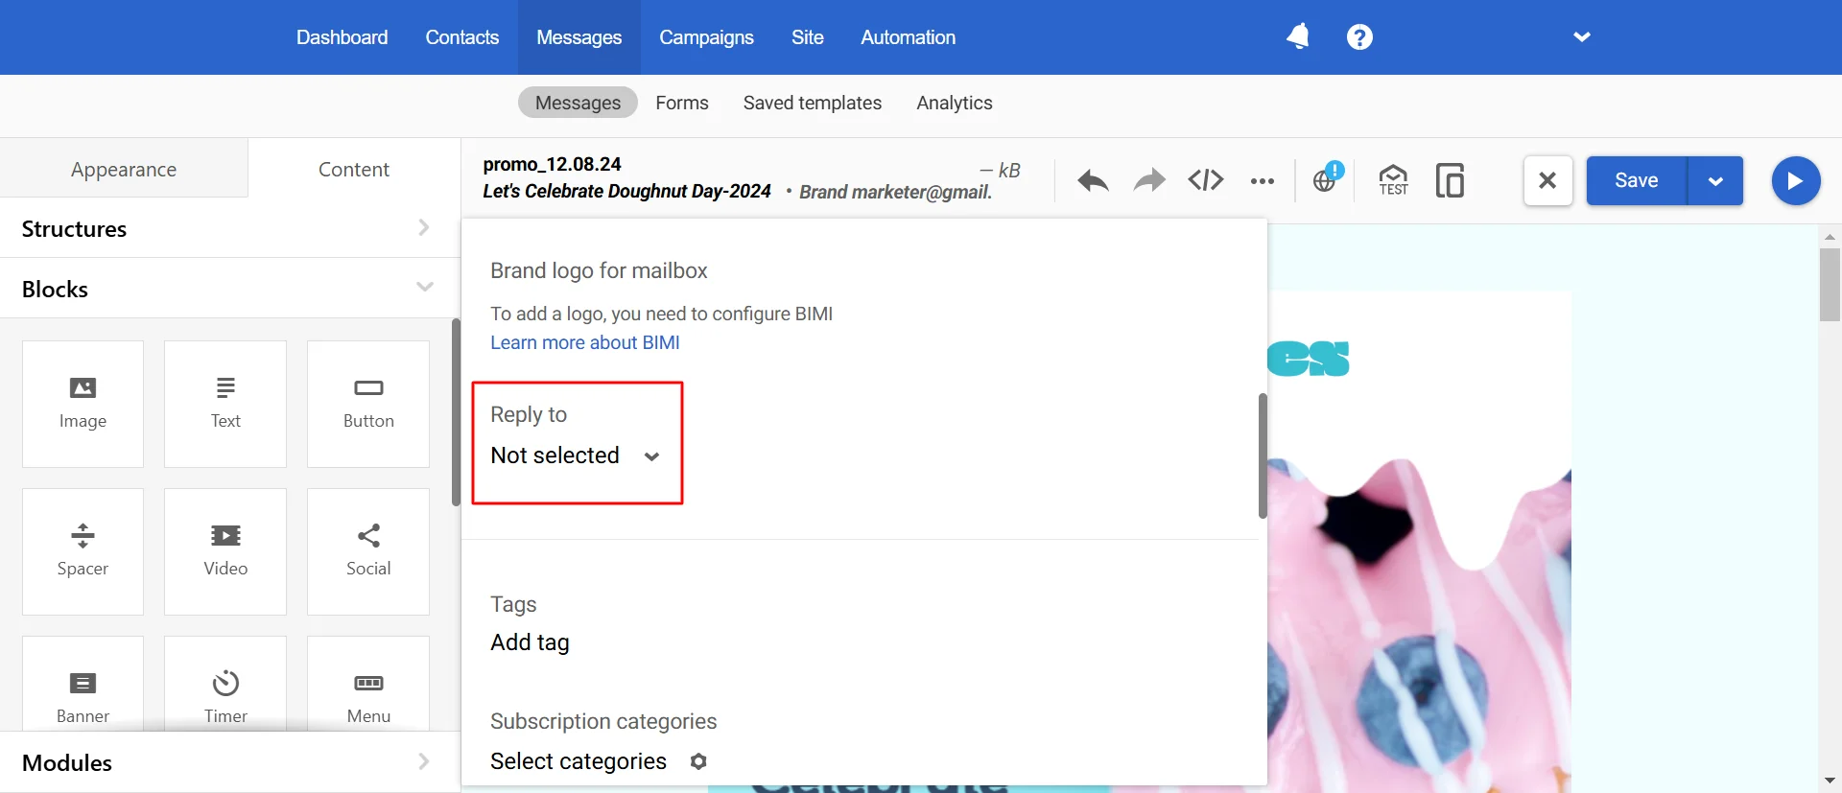Send a test email via TEST icon
This screenshot has height=793, width=1842.
tap(1393, 180)
